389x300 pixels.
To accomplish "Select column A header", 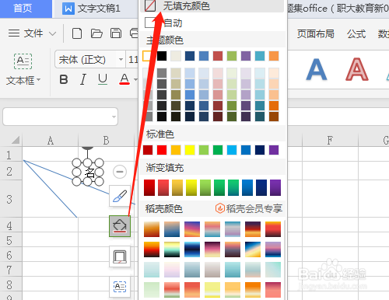I will pyautogui.click(x=51, y=141).
